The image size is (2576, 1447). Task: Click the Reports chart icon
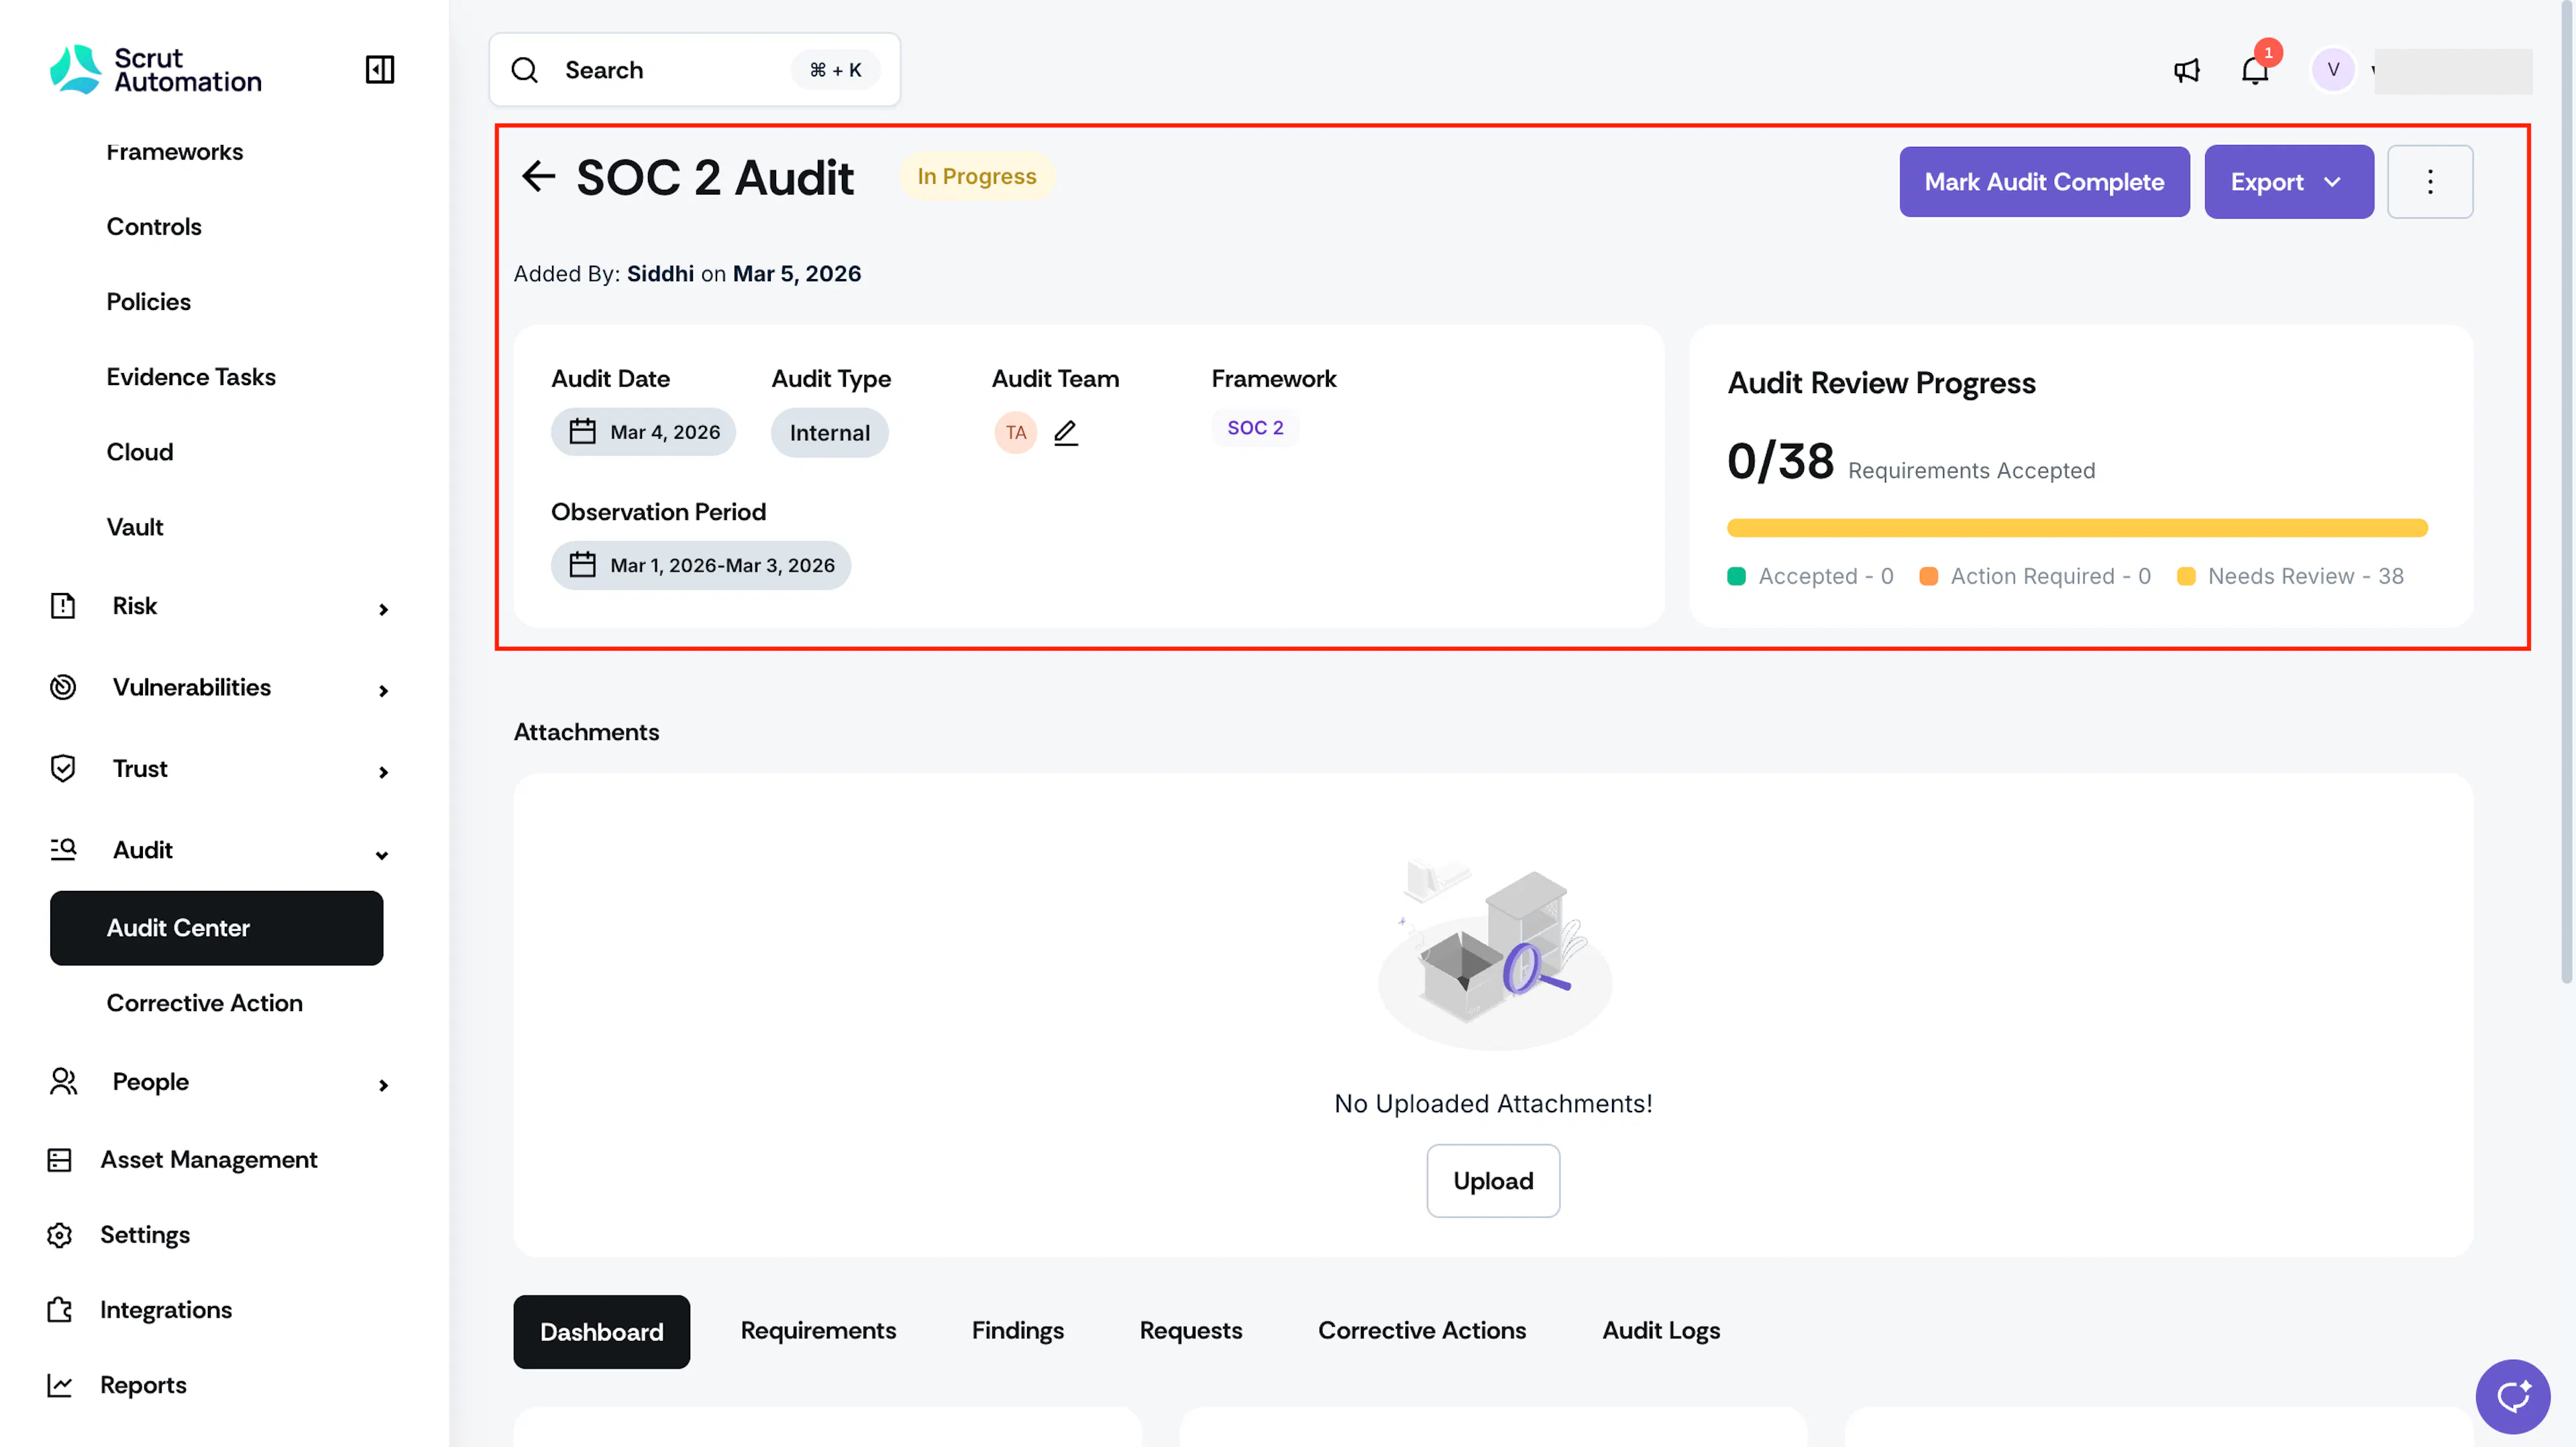click(x=60, y=1385)
